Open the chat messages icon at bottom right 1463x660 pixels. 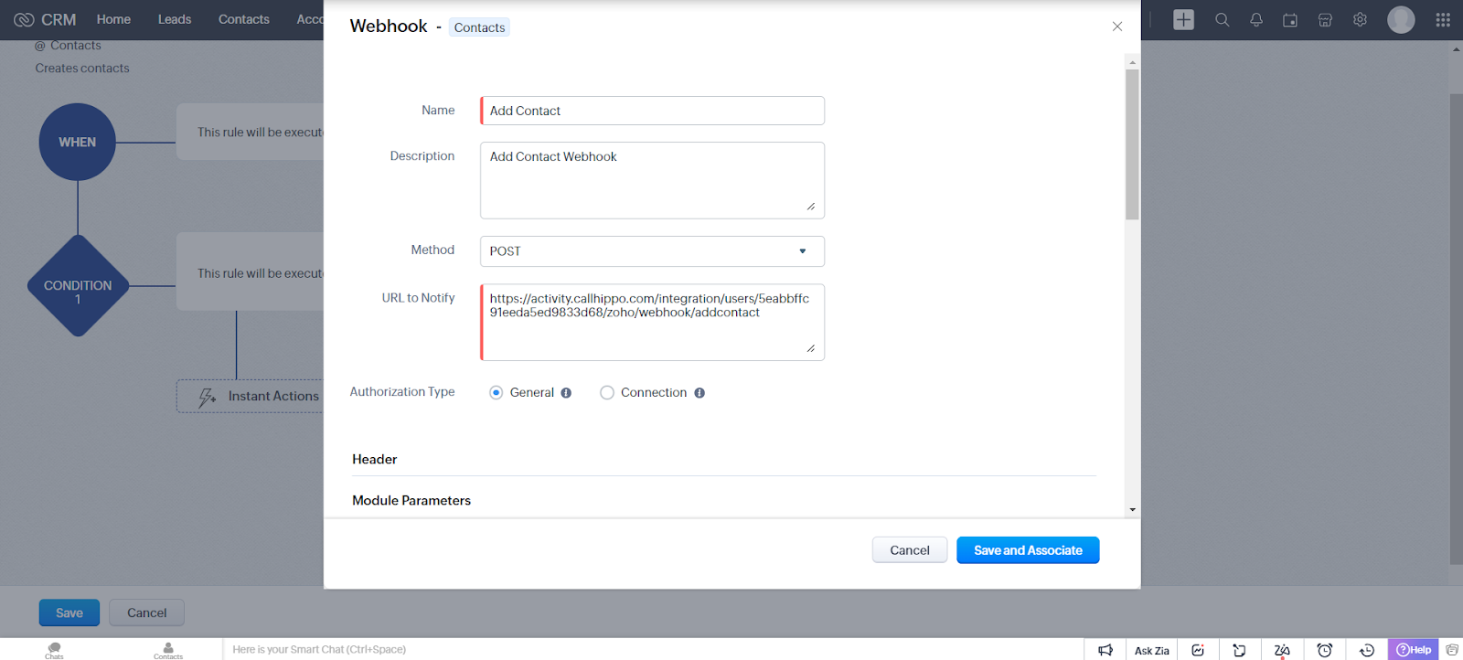[1452, 650]
